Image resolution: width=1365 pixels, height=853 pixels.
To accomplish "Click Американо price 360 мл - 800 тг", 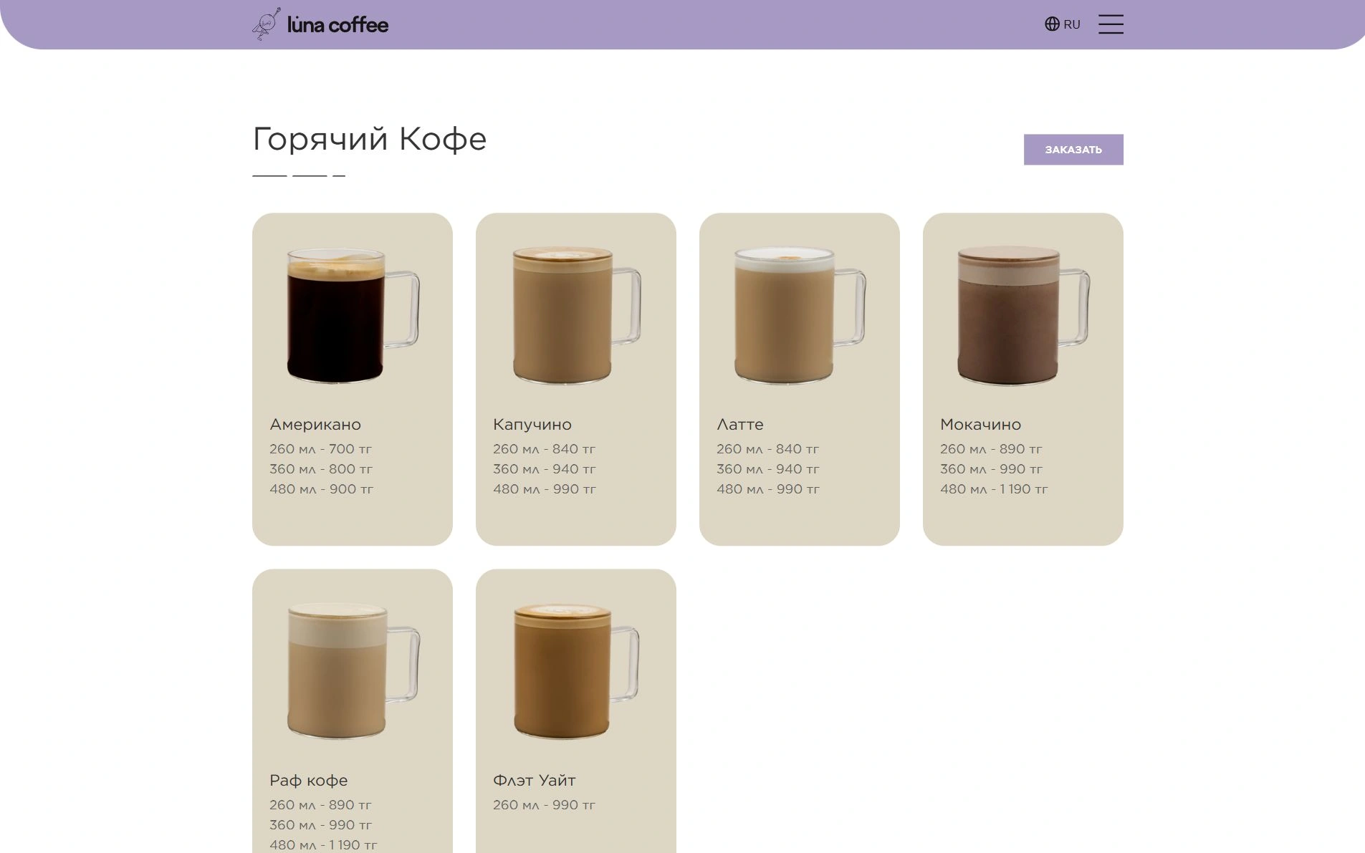I will point(321,469).
